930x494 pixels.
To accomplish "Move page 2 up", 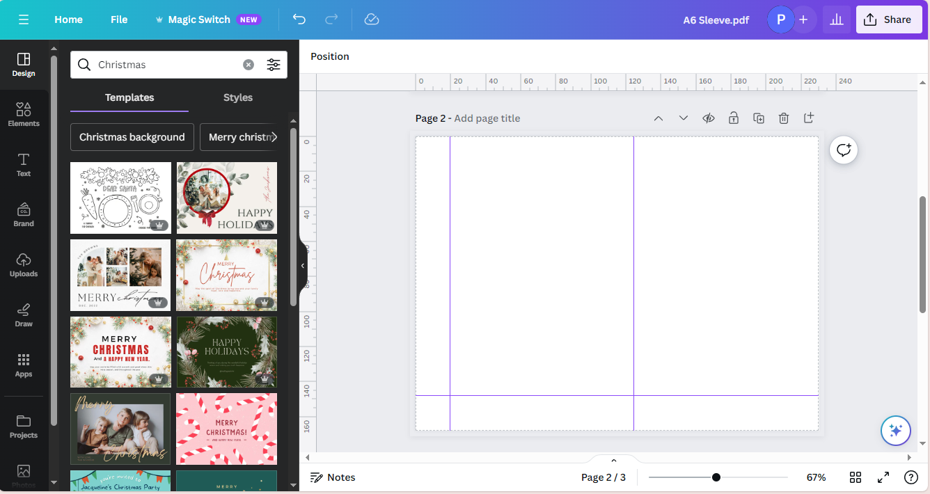I will (659, 118).
